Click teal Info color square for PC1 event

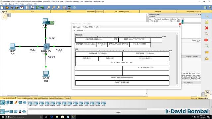(183, 21)
